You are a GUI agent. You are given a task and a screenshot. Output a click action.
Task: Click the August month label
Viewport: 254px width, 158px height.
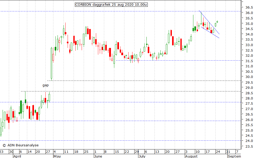192,156
